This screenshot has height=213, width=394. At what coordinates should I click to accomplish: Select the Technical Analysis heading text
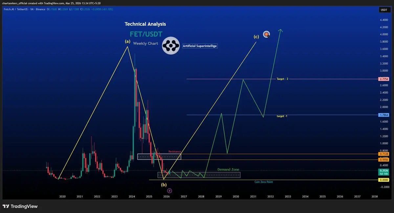tap(145, 24)
